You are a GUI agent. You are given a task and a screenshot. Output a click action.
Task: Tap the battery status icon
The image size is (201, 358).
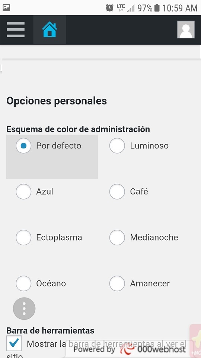coord(157,8)
